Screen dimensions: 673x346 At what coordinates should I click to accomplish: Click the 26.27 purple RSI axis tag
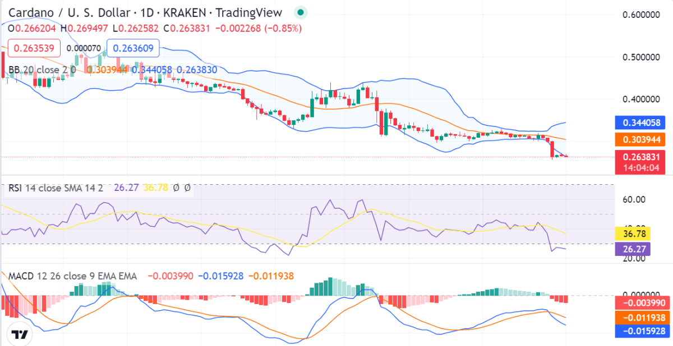(633, 250)
